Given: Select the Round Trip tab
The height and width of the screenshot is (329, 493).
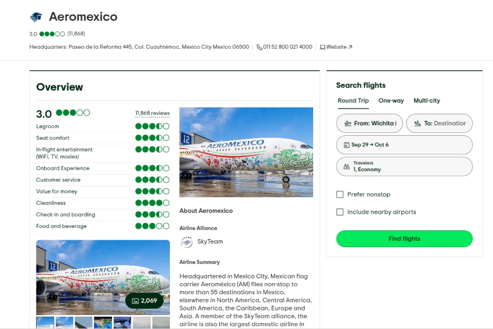Looking at the screenshot, I should coord(353,100).
